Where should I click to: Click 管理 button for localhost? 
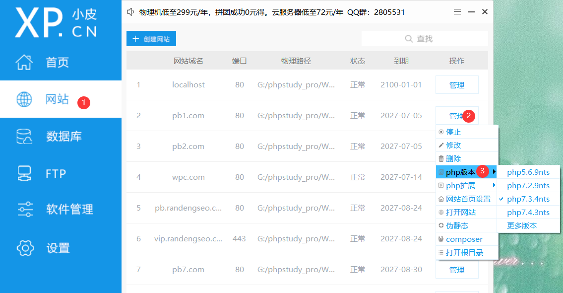tap(457, 85)
